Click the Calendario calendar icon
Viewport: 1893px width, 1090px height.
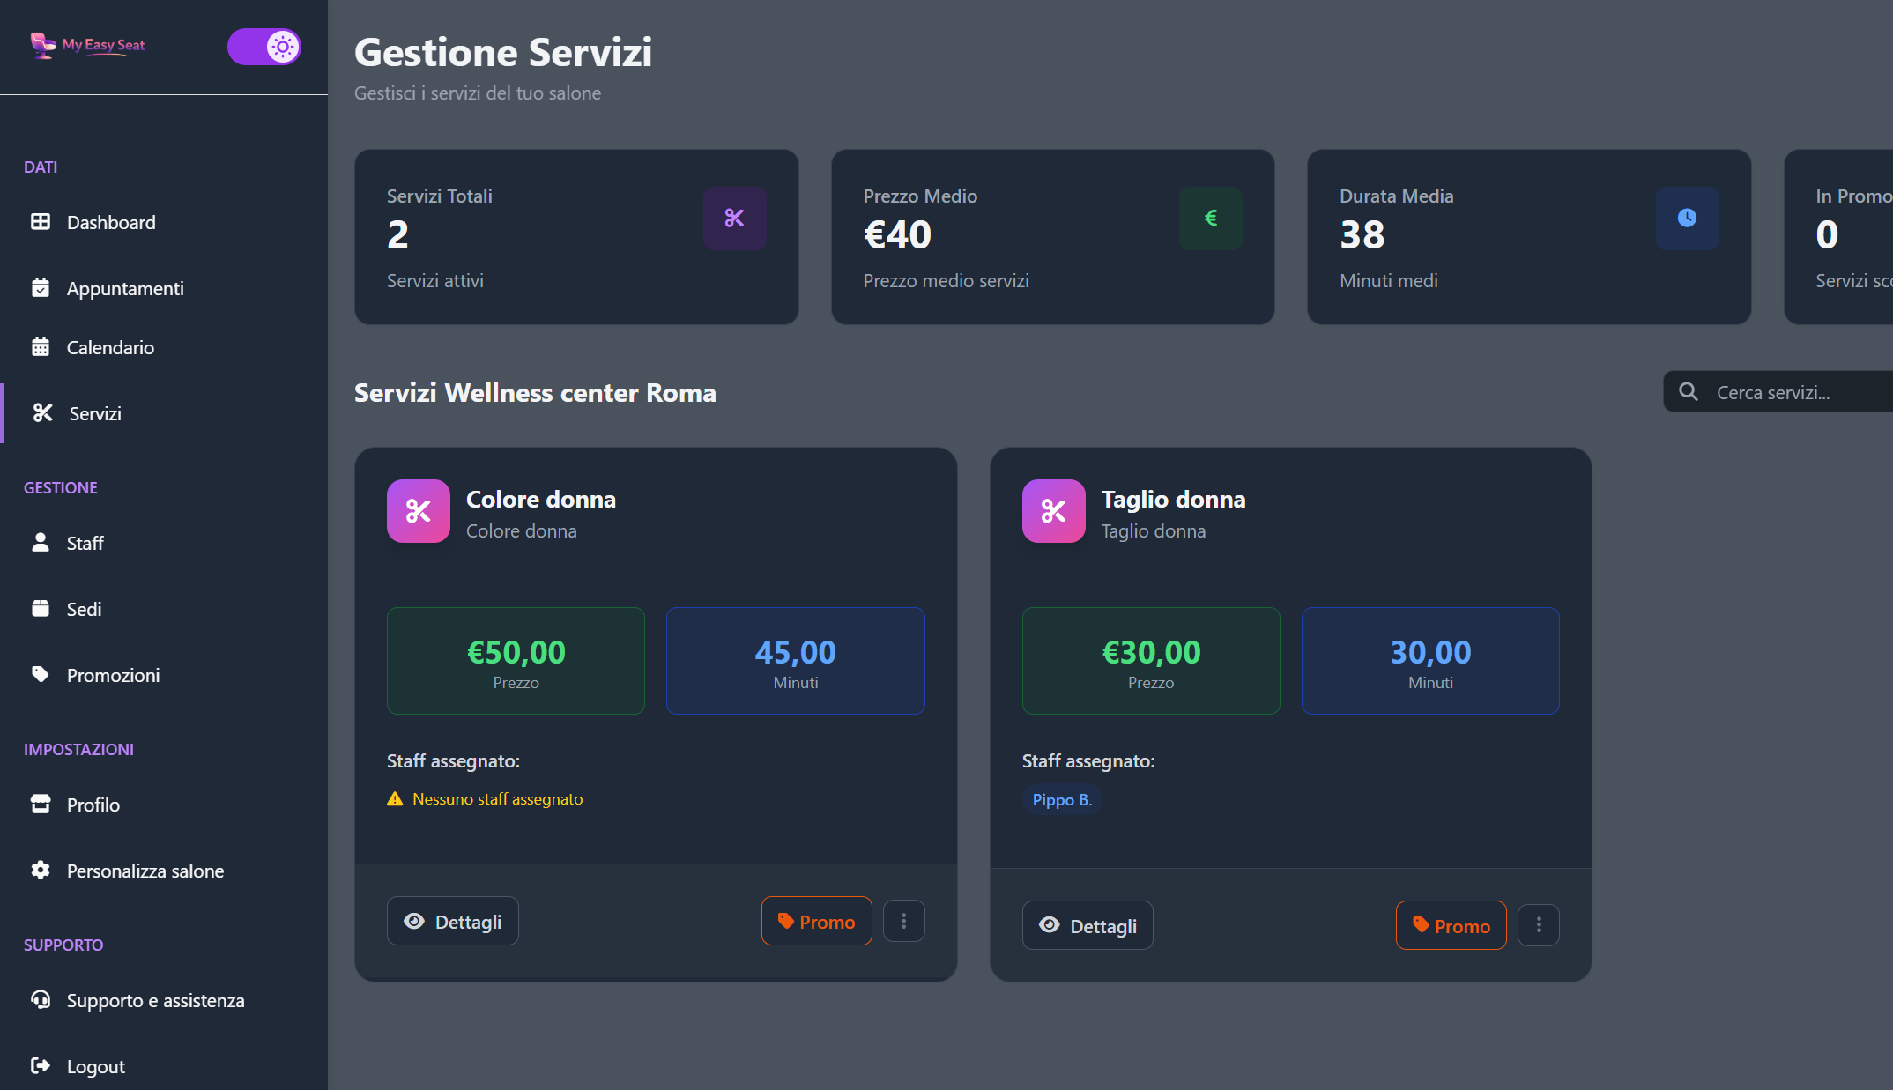point(41,347)
